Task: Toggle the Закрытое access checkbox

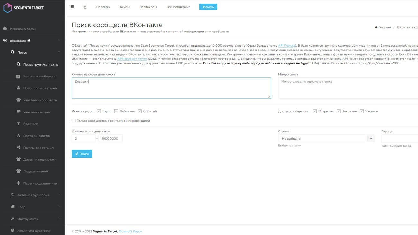Action: point(339,111)
